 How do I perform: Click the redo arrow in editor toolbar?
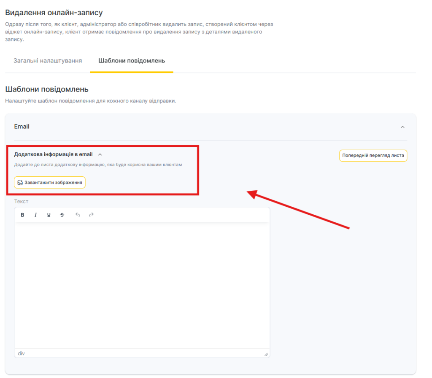tap(91, 215)
